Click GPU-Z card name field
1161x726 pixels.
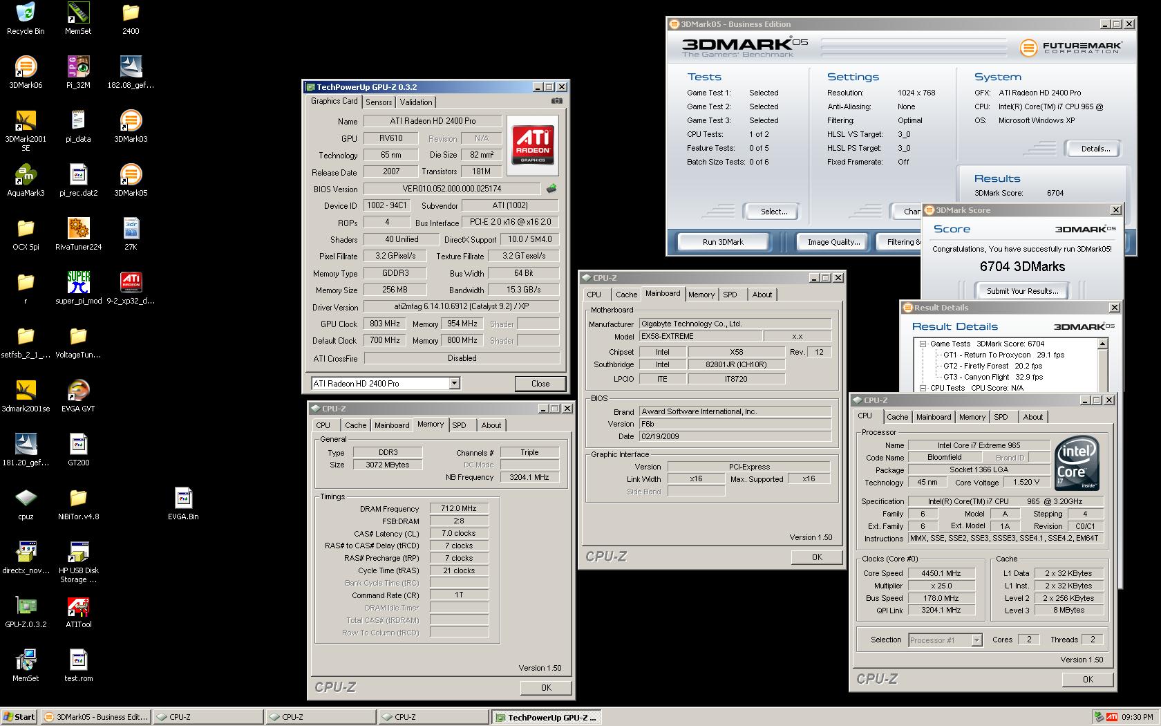[x=433, y=121]
